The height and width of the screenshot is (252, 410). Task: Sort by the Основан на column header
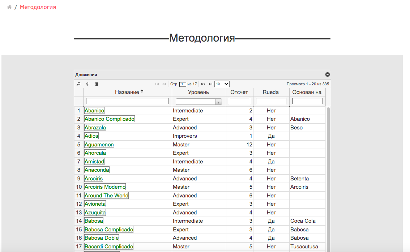pyautogui.click(x=307, y=92)
